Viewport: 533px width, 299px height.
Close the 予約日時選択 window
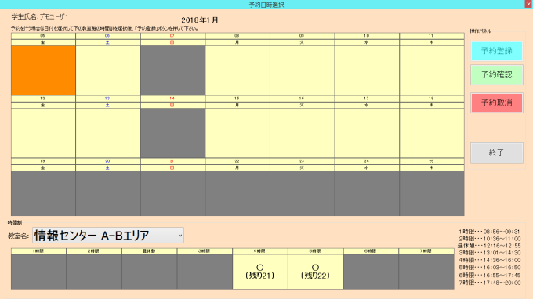point(528,4)
